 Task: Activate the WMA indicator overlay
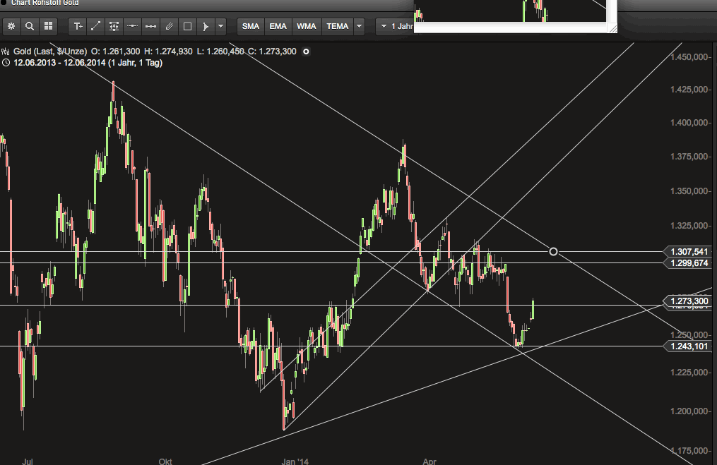tap(306, 26)
